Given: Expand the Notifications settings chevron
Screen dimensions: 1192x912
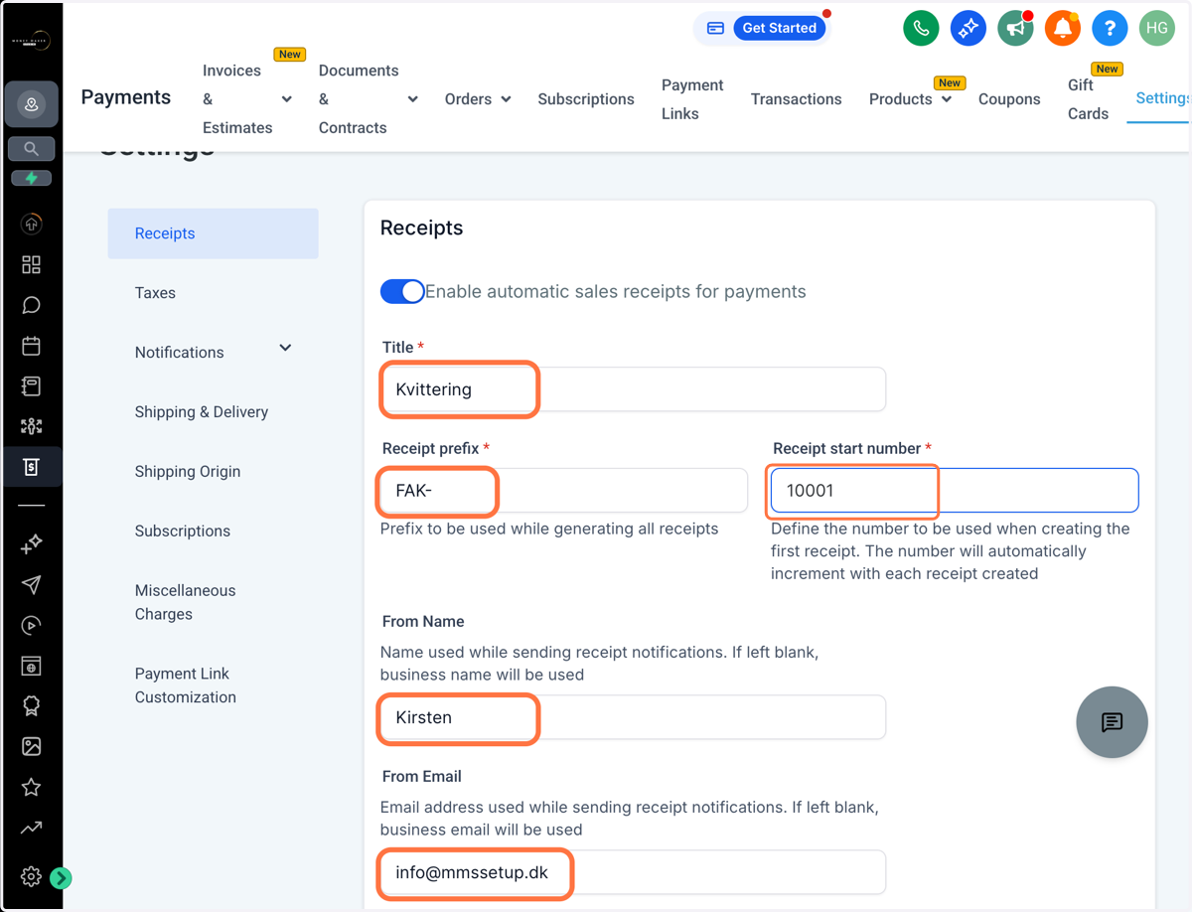Looking at the screenshot, I should pos(285,349).
